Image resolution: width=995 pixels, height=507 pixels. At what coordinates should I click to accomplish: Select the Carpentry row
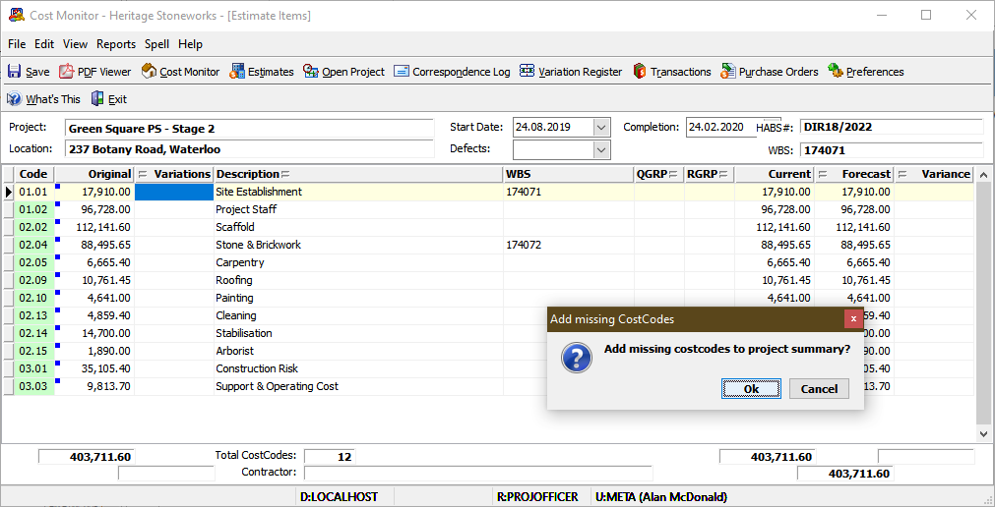[488, 262]
